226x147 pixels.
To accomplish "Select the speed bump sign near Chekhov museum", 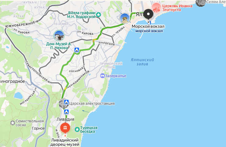I will click(x=77, y=50).
